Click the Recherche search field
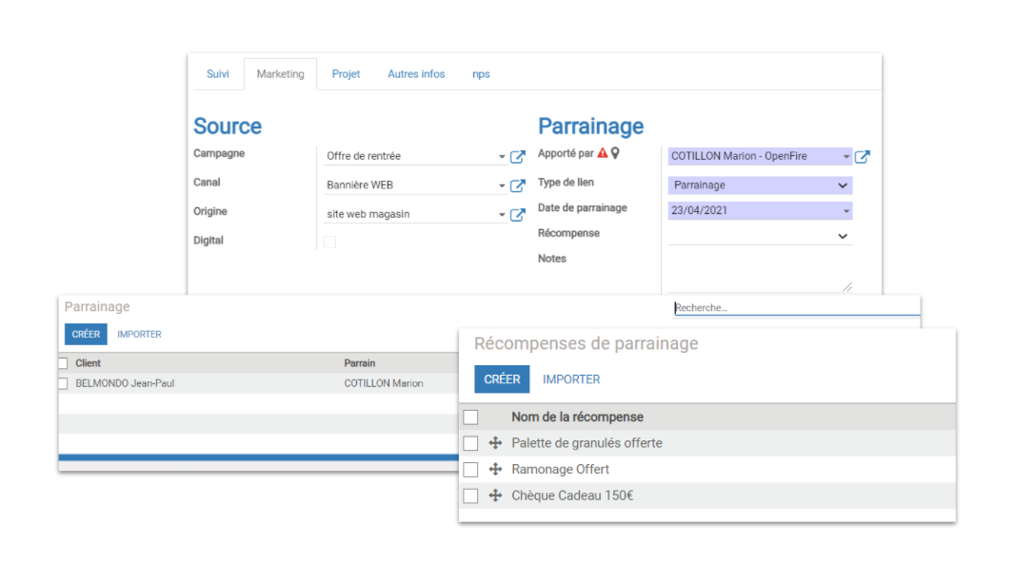Image resolution: width=1014 pixels, height=563 pixels. (795, 308)
